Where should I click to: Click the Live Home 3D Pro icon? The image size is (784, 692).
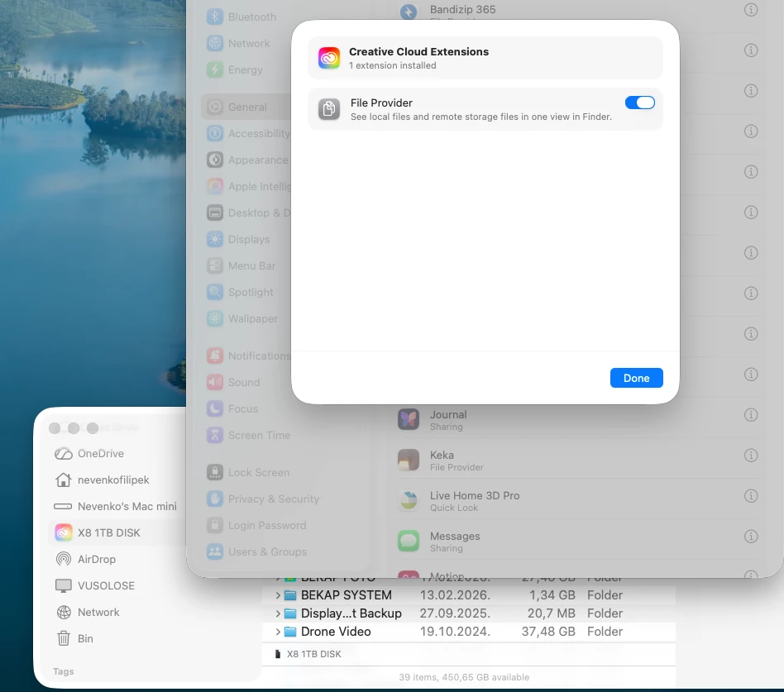click(409, 500)
